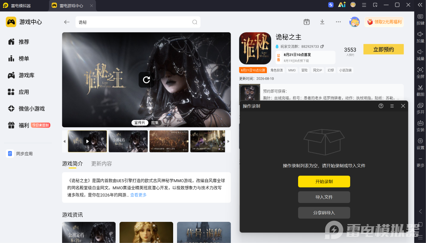Click 安装 to install an APK

pyautogui.click(x=420, y=126)
